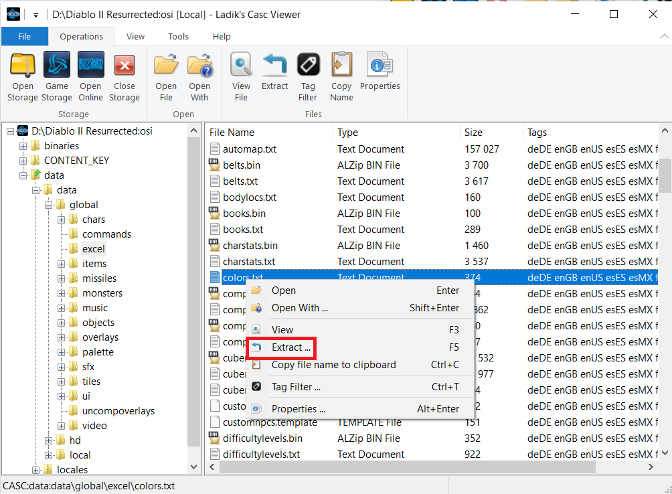672x494 pixels.
Task: Sort by the Type column header
Action: [396, 133]
